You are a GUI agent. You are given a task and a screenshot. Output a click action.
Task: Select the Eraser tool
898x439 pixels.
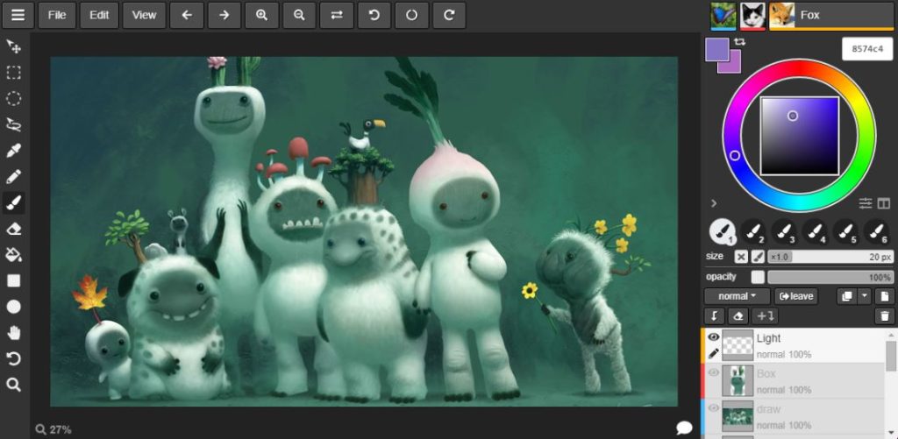[x=14, y=229]
